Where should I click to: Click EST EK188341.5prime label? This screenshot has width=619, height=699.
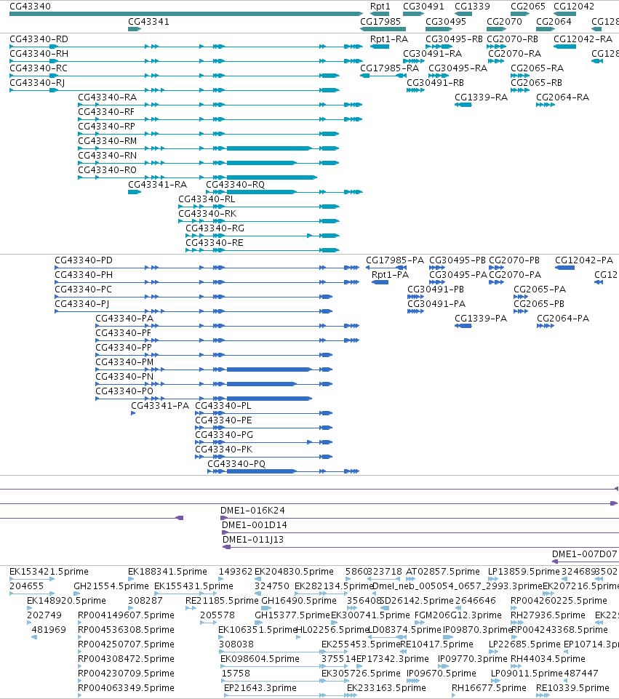coord(167,572)
